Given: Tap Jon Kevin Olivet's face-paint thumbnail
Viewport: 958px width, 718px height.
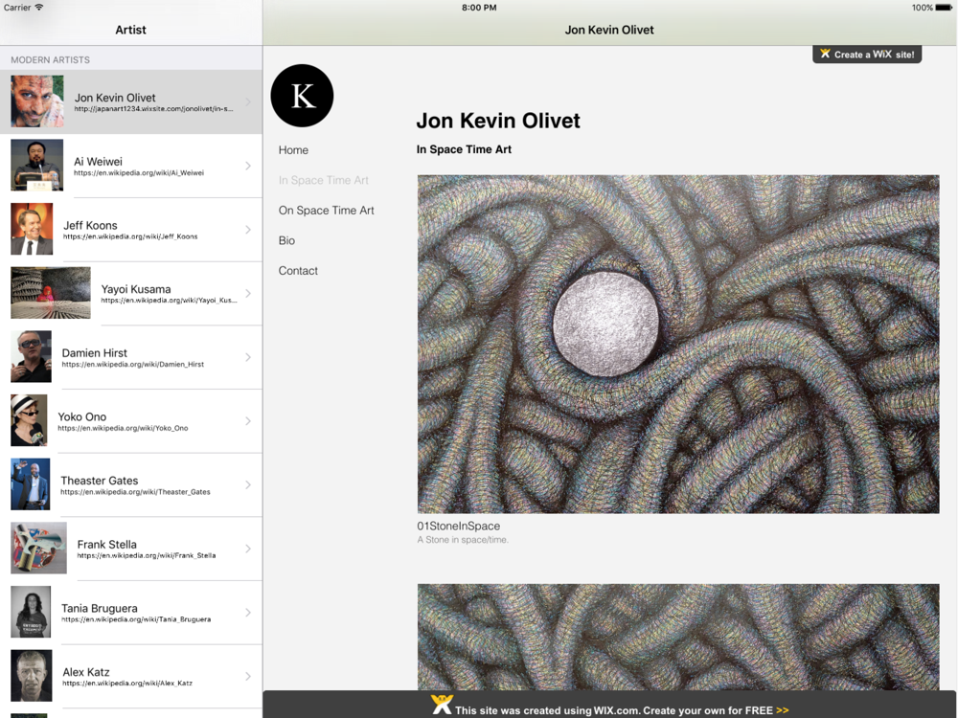Looking at the screenshot, I should pyautogui.click(x=37, y=101).
